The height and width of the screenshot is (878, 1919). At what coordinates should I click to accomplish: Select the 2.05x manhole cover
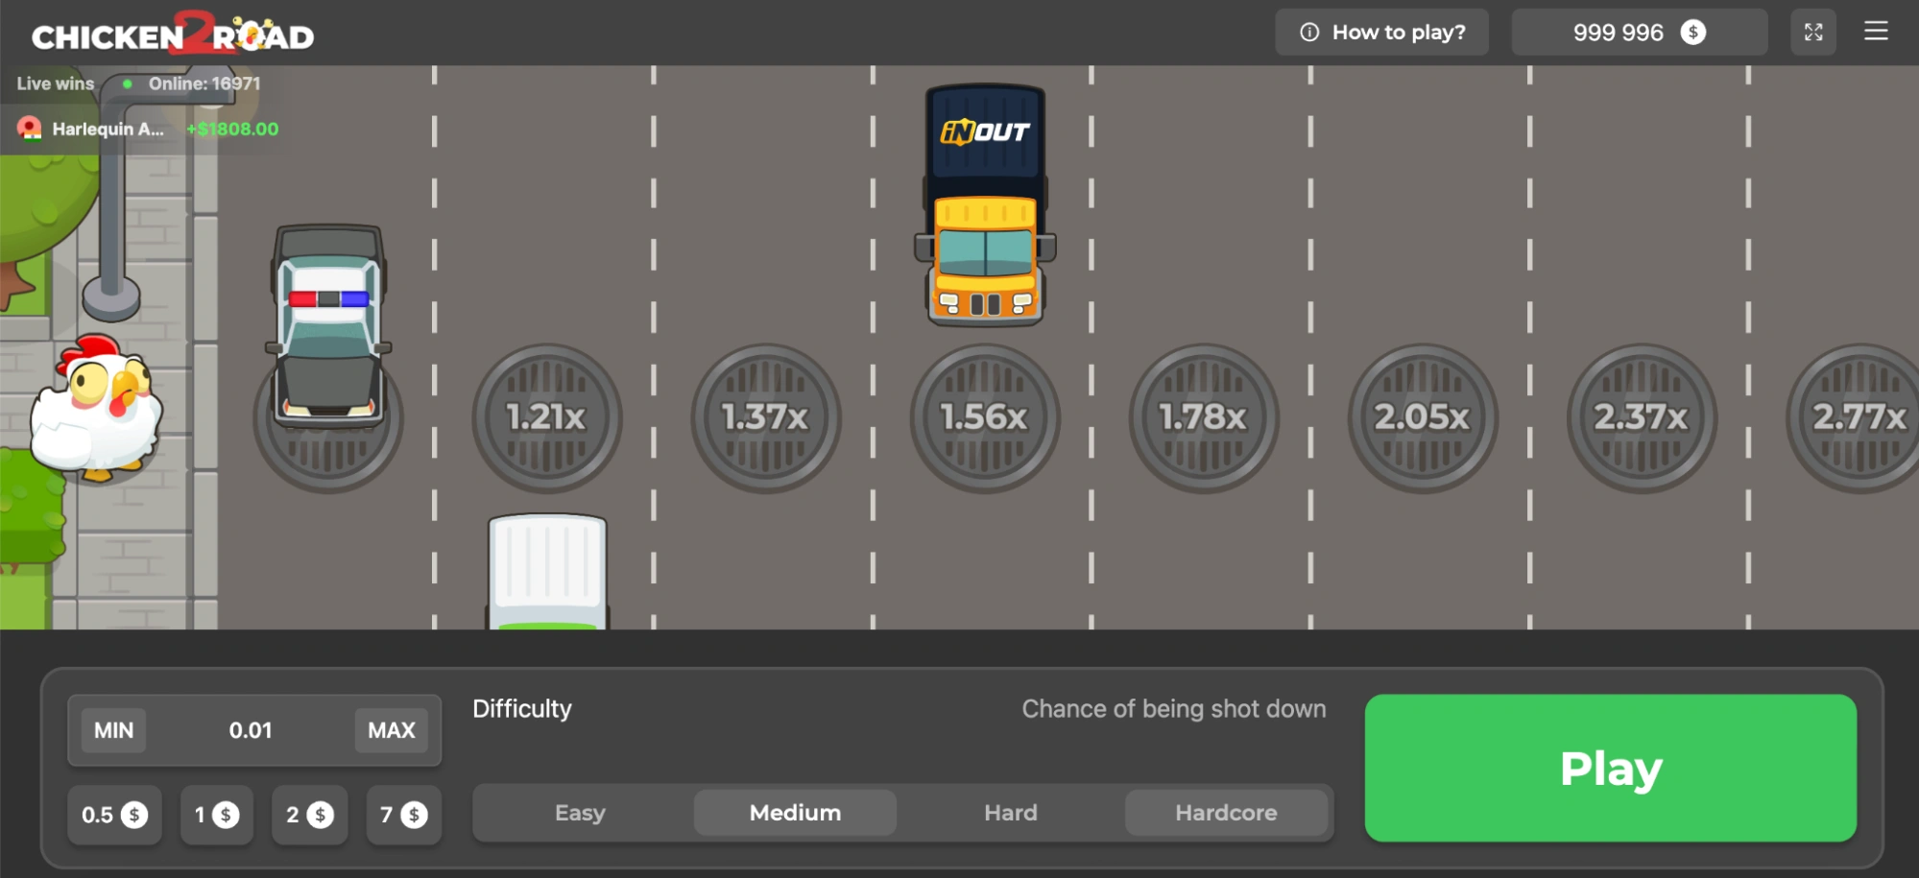tap(1422, 418)
